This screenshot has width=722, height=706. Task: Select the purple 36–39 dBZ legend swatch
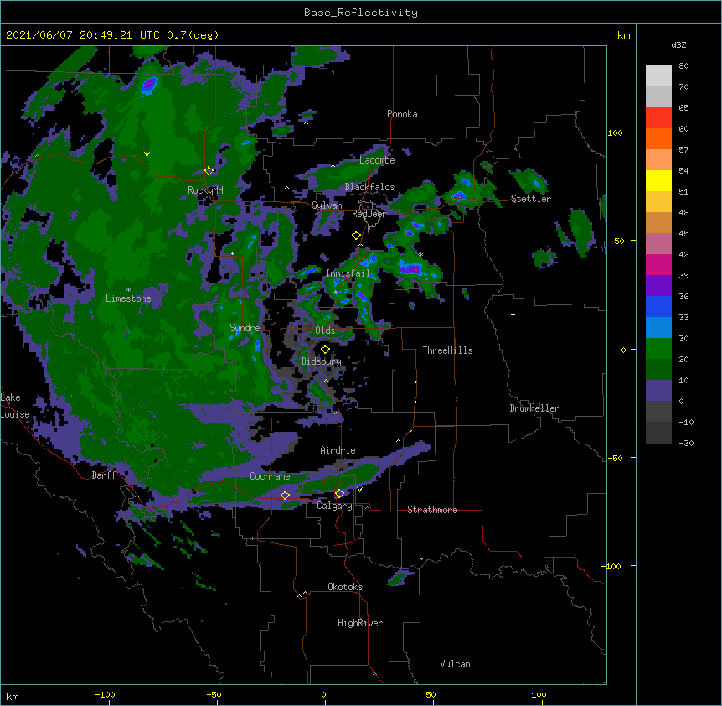(x=658, y=286)
